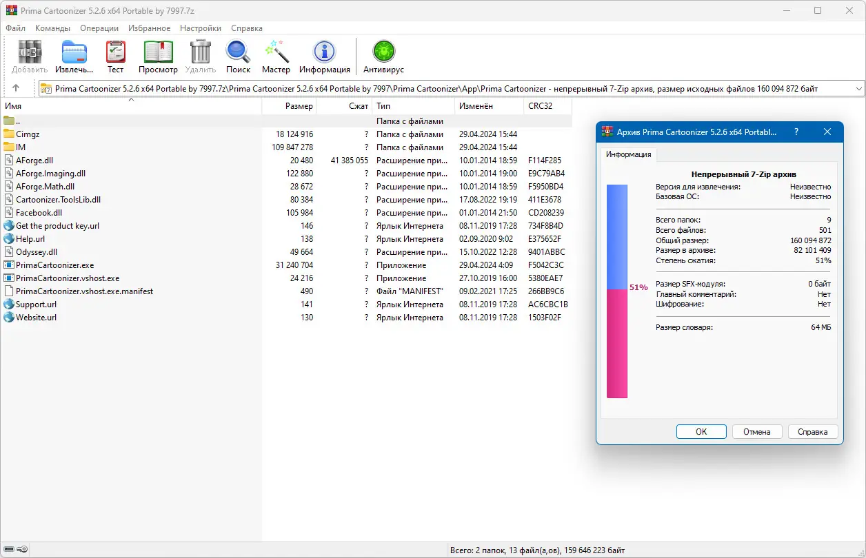
Task: Sort by the Сжат column header
Action: [345, 106]
